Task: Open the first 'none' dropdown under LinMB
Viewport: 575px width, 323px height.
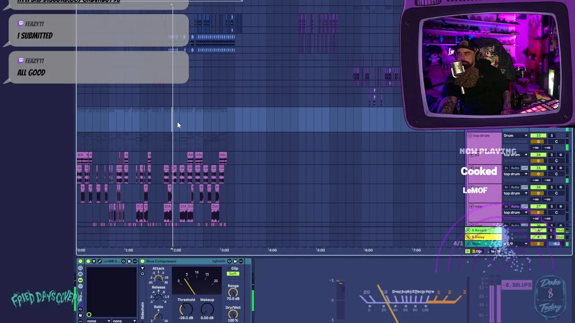Action: (98, 321)
